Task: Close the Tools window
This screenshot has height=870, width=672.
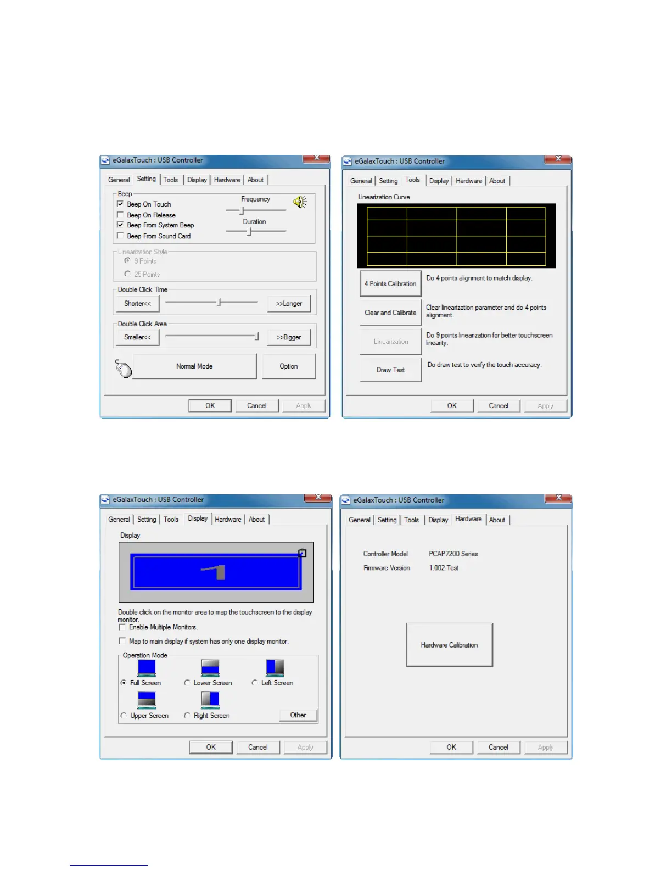Action: coord(558,159)
